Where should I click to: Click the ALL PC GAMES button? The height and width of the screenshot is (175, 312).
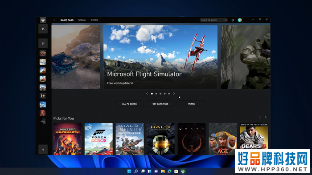129,104
